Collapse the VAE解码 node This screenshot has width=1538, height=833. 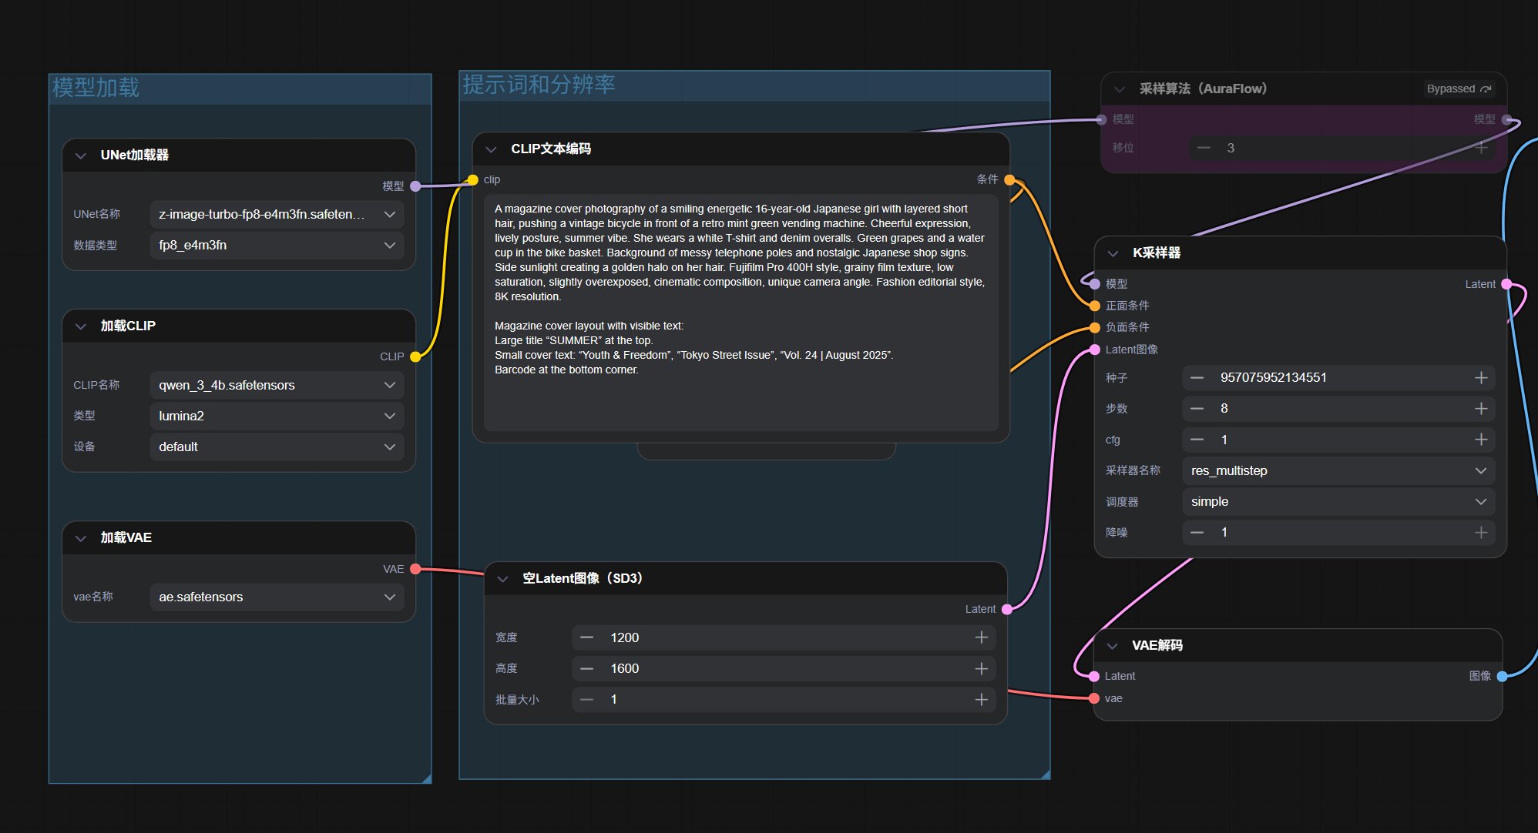tap(1112, 646)
